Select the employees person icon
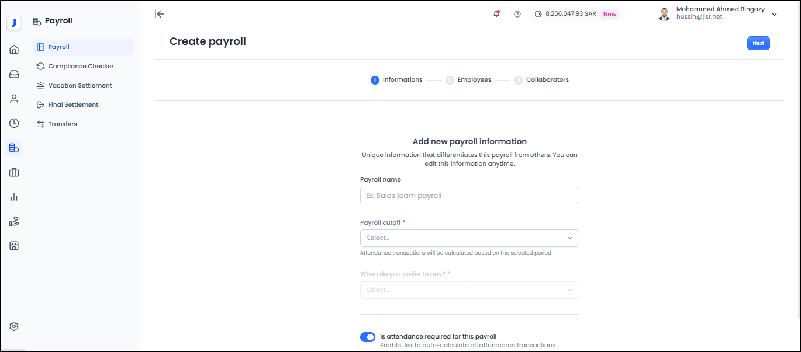This screenshot has height=352, width=801. point(14,99)
